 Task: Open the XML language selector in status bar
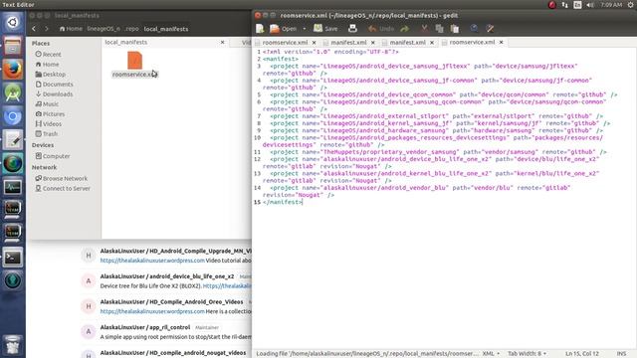491,354
